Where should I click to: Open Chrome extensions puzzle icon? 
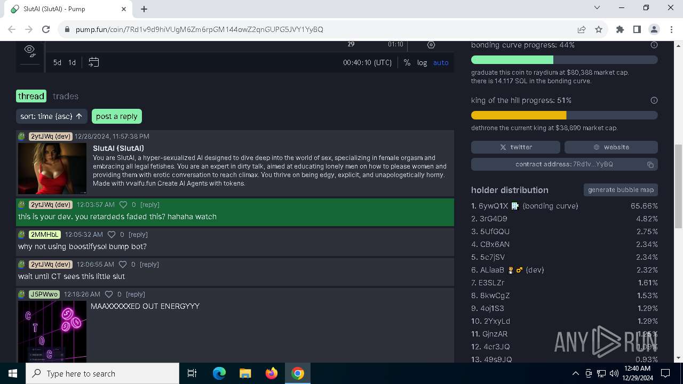coord(620,29)
